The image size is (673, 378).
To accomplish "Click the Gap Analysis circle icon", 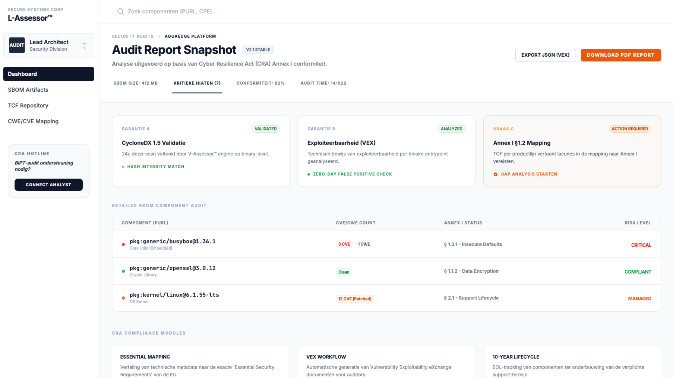I will (495, 174).
